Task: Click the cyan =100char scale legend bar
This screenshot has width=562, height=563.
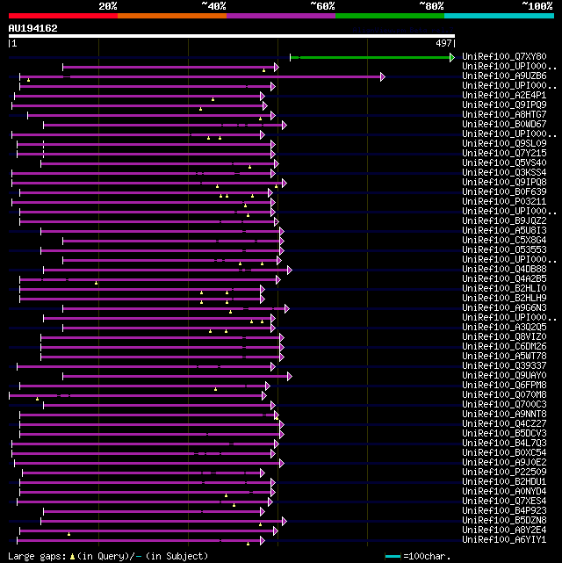Action: (x=393, y=557)
